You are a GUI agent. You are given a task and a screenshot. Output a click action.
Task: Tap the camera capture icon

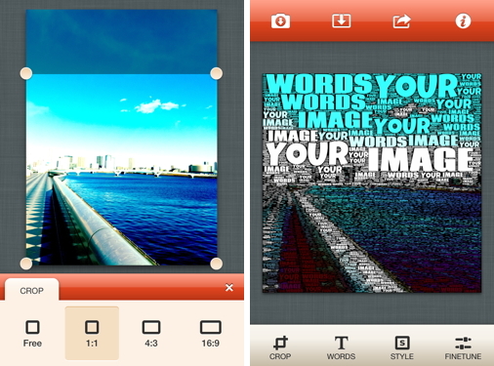tap(280, 21)
